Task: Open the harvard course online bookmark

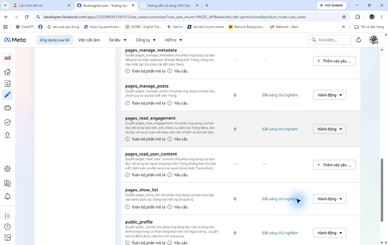Action: pos(206,27)
